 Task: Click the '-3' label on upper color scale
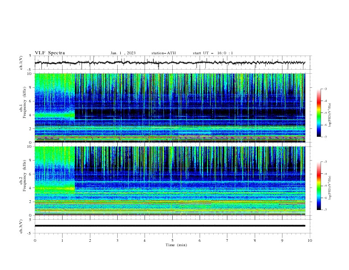click(x=325, y=89)
